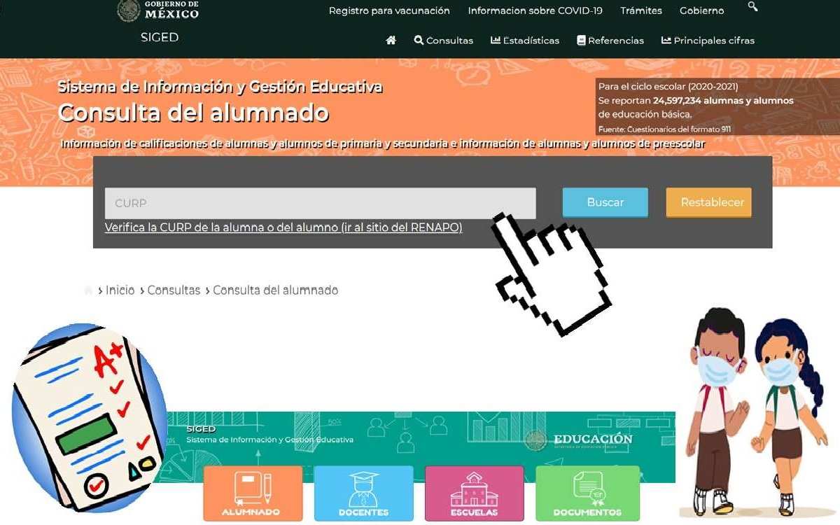Select Registro para vacunación in top menu
840x525 pixels.
(390, 10)
